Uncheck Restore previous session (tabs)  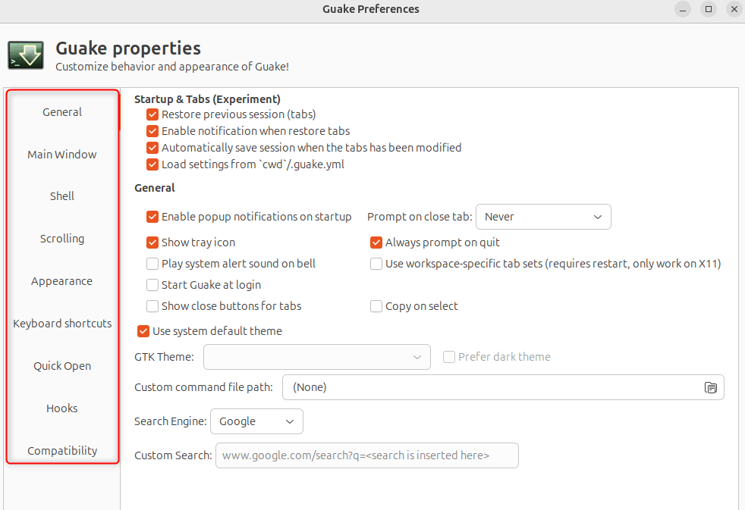152,114
